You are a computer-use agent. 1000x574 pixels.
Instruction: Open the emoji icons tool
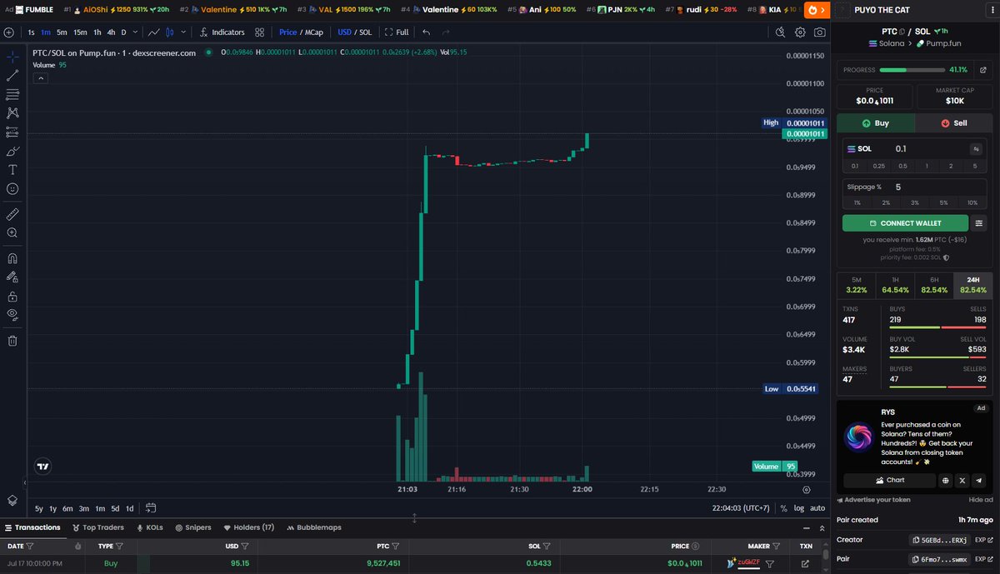(12, 188)
